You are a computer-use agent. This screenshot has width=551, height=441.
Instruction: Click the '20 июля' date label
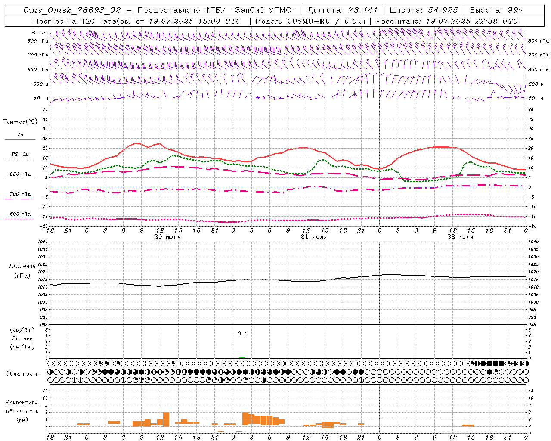[167, 237]
